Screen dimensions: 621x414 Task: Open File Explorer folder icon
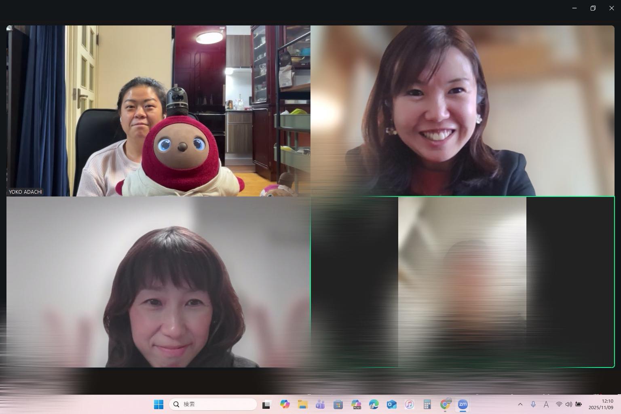click(x=302, y=404)
